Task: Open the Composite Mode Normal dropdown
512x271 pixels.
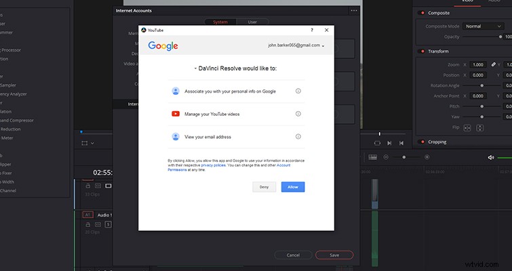Action: (483, 26)
